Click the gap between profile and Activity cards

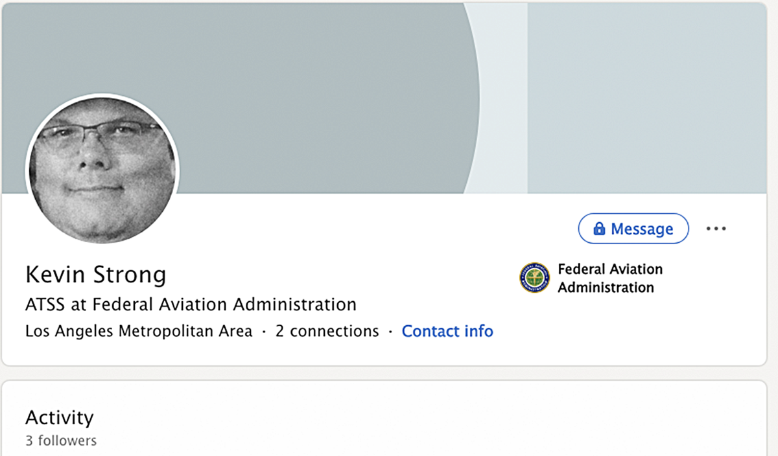pos(389,374)
